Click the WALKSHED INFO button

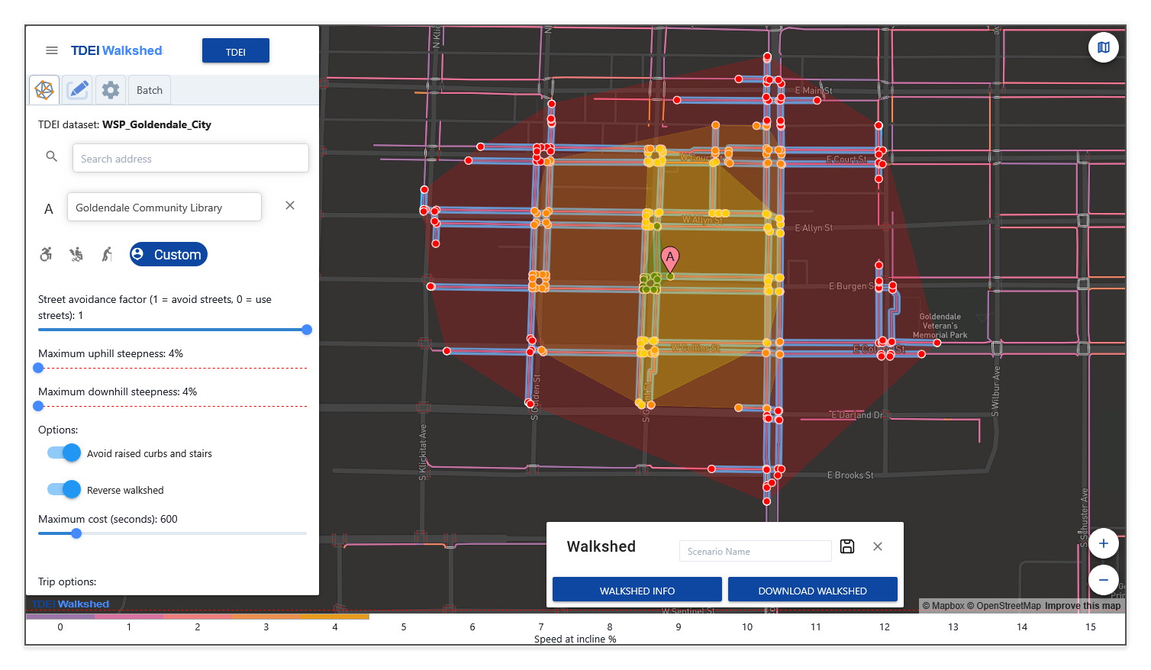click(x=637, y=591)
